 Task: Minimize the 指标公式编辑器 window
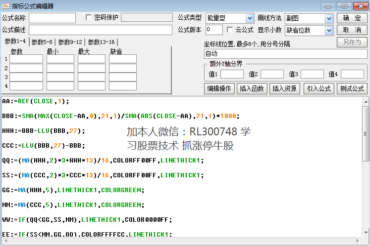[328, 6]
